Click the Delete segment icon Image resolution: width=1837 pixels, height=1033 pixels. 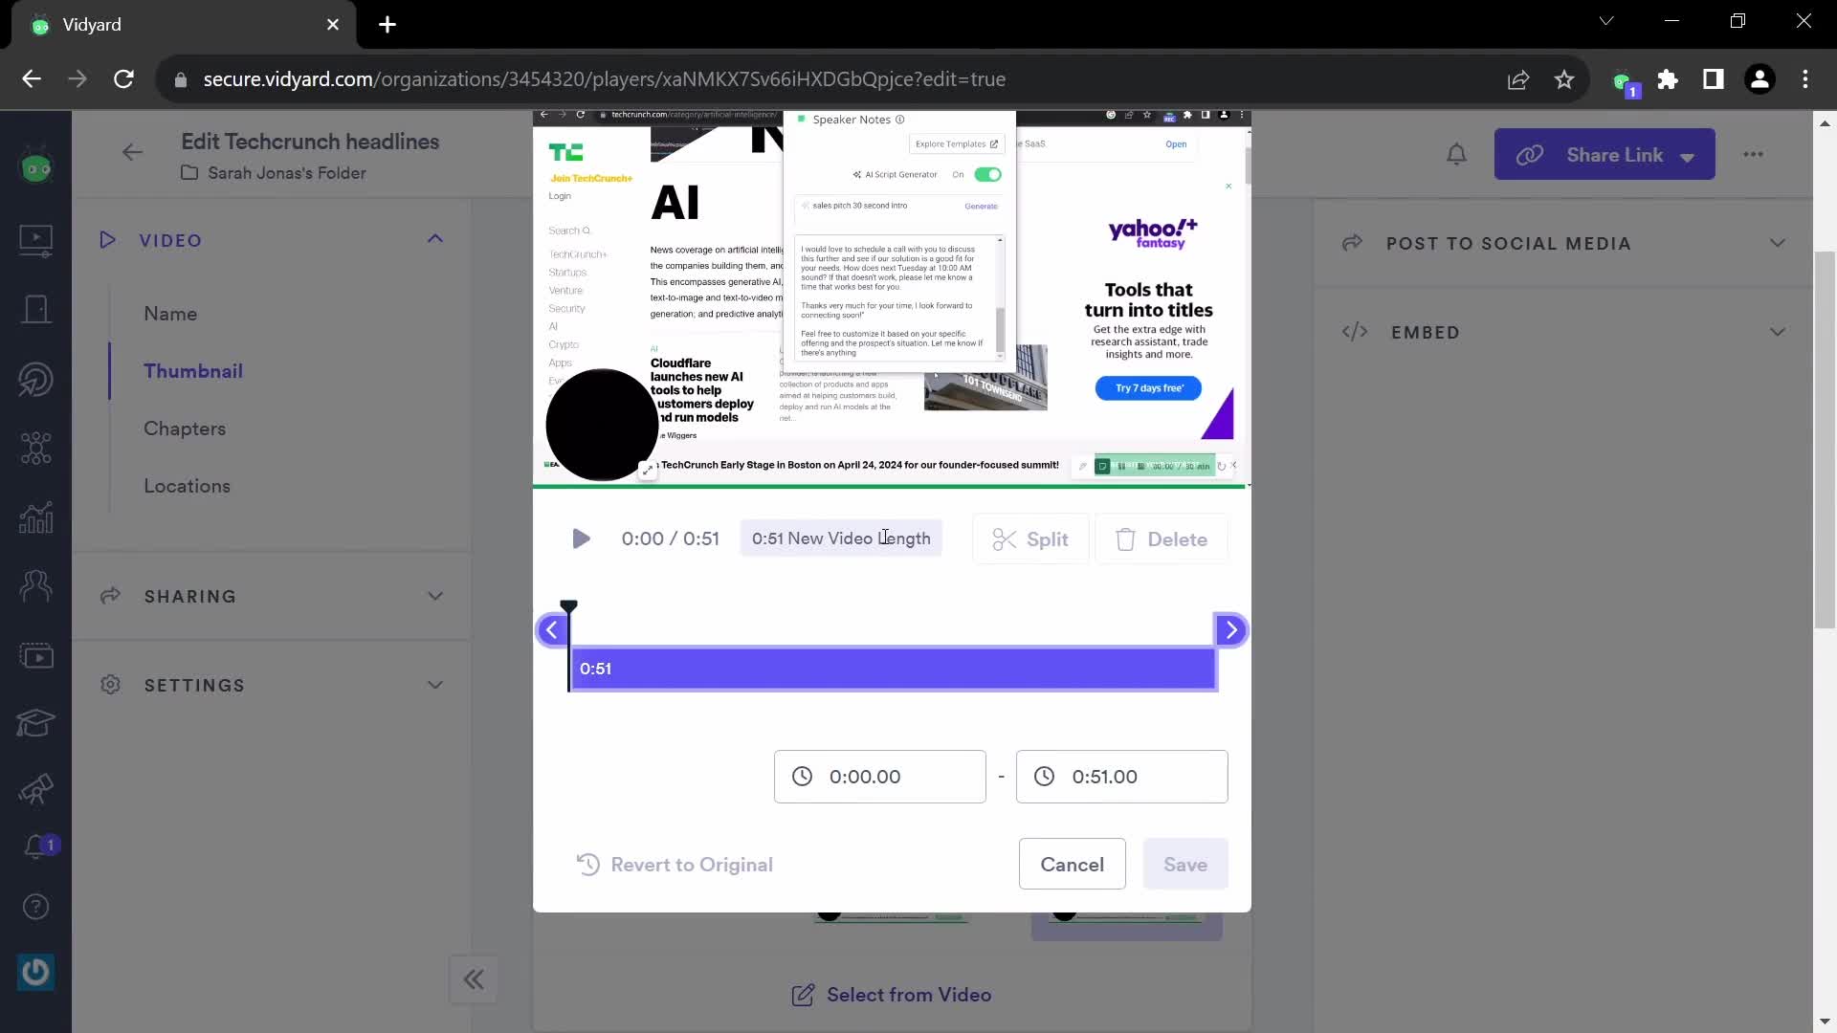[x=1127, y=538]
